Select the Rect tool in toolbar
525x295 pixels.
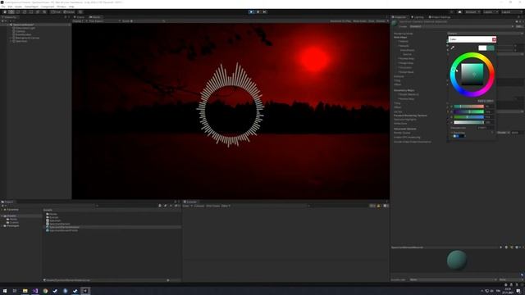(31, 12)
